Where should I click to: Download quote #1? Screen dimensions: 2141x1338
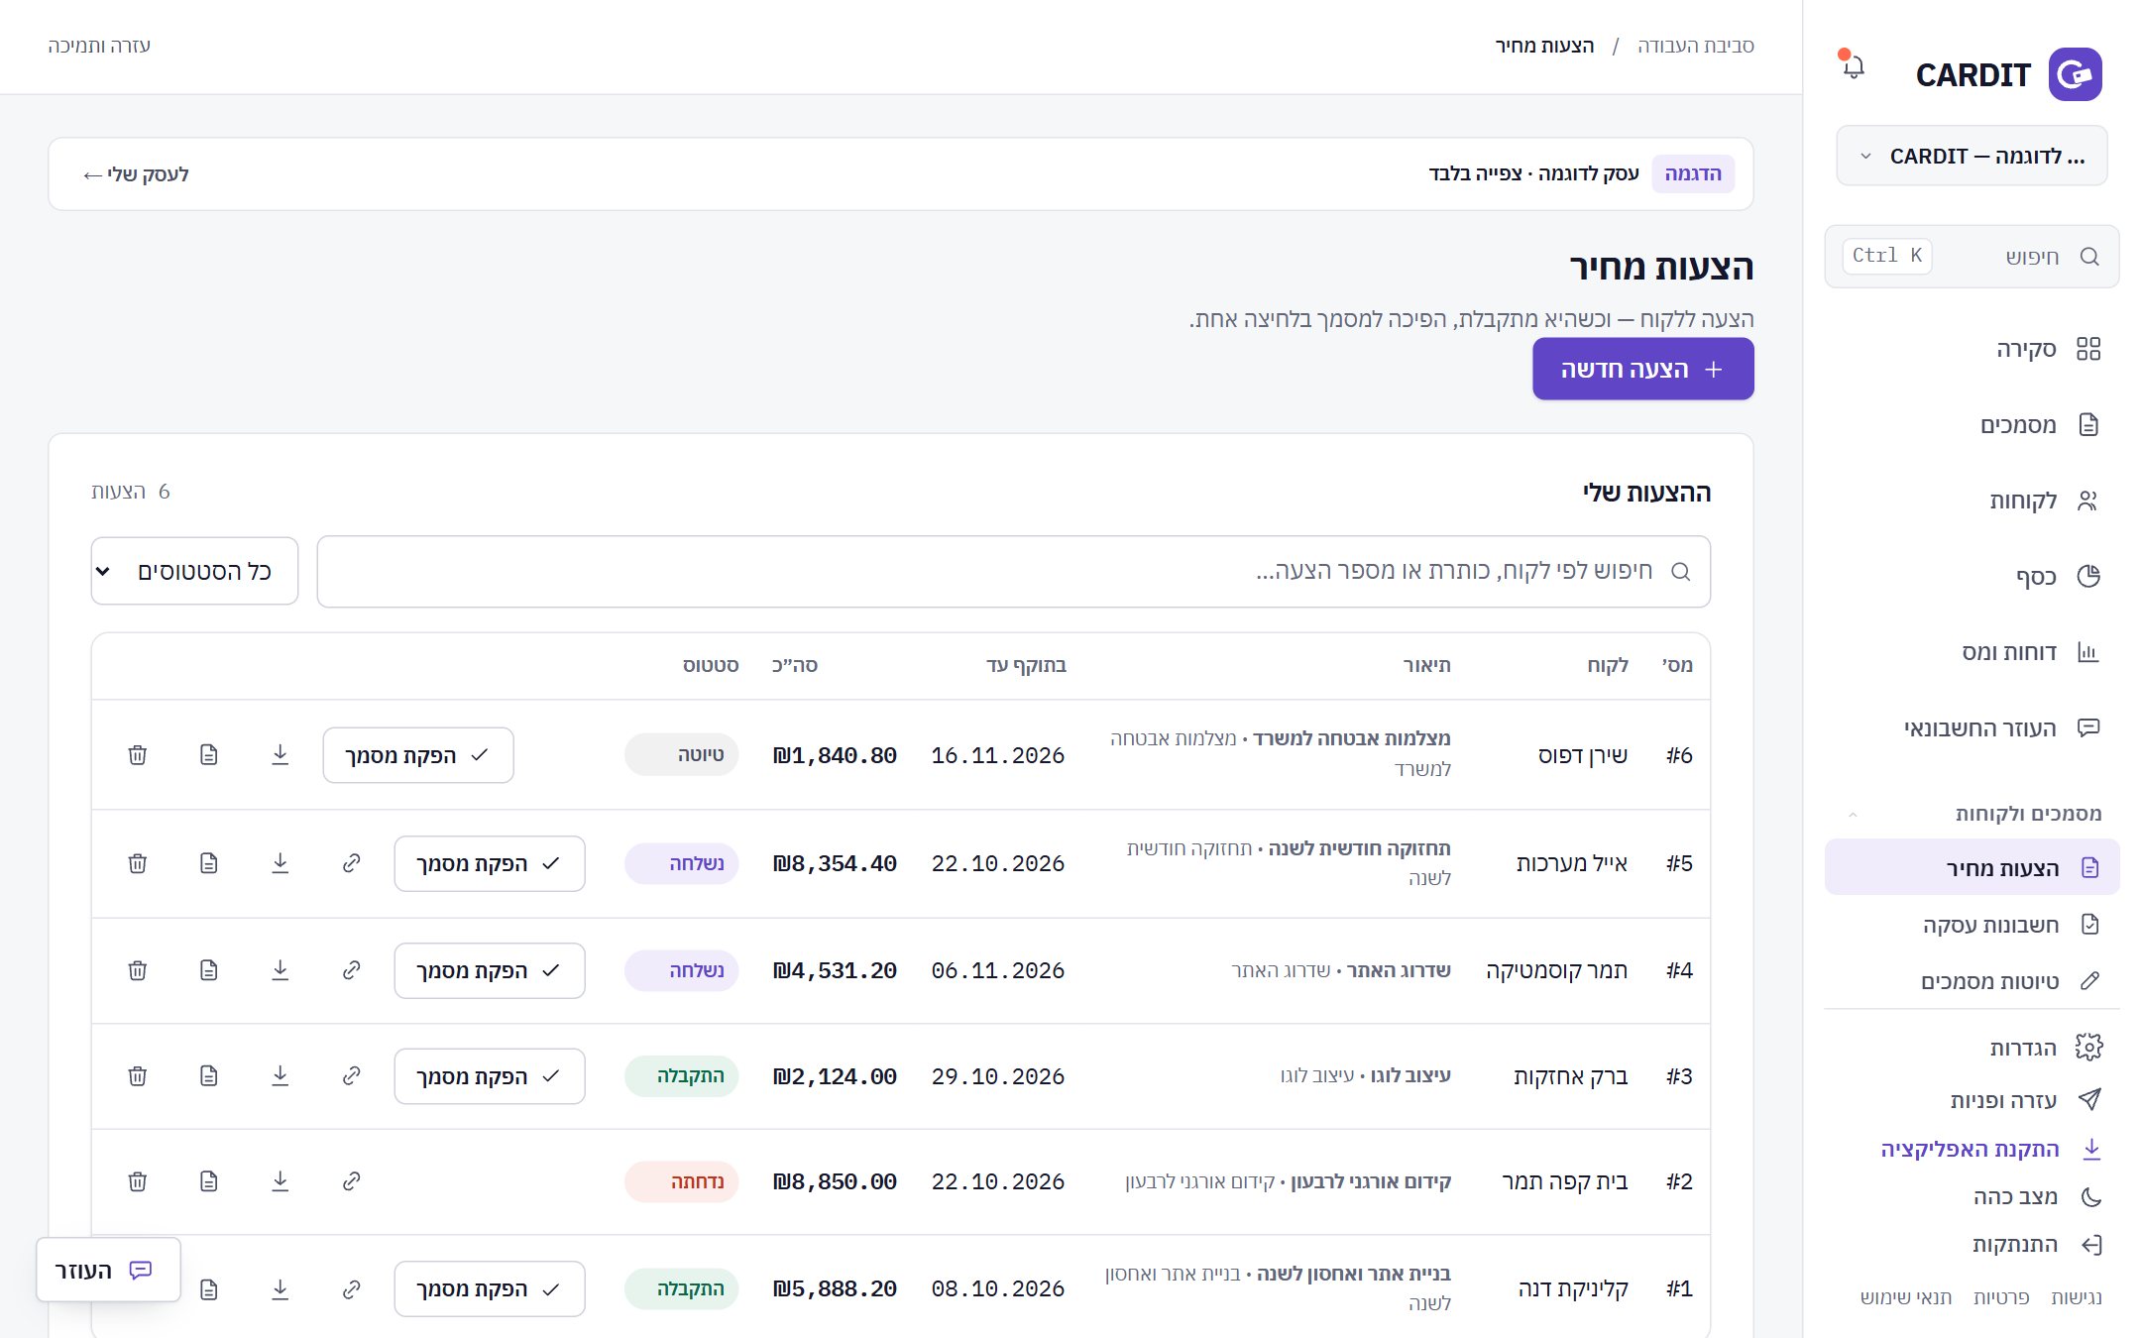[281, 1289]
